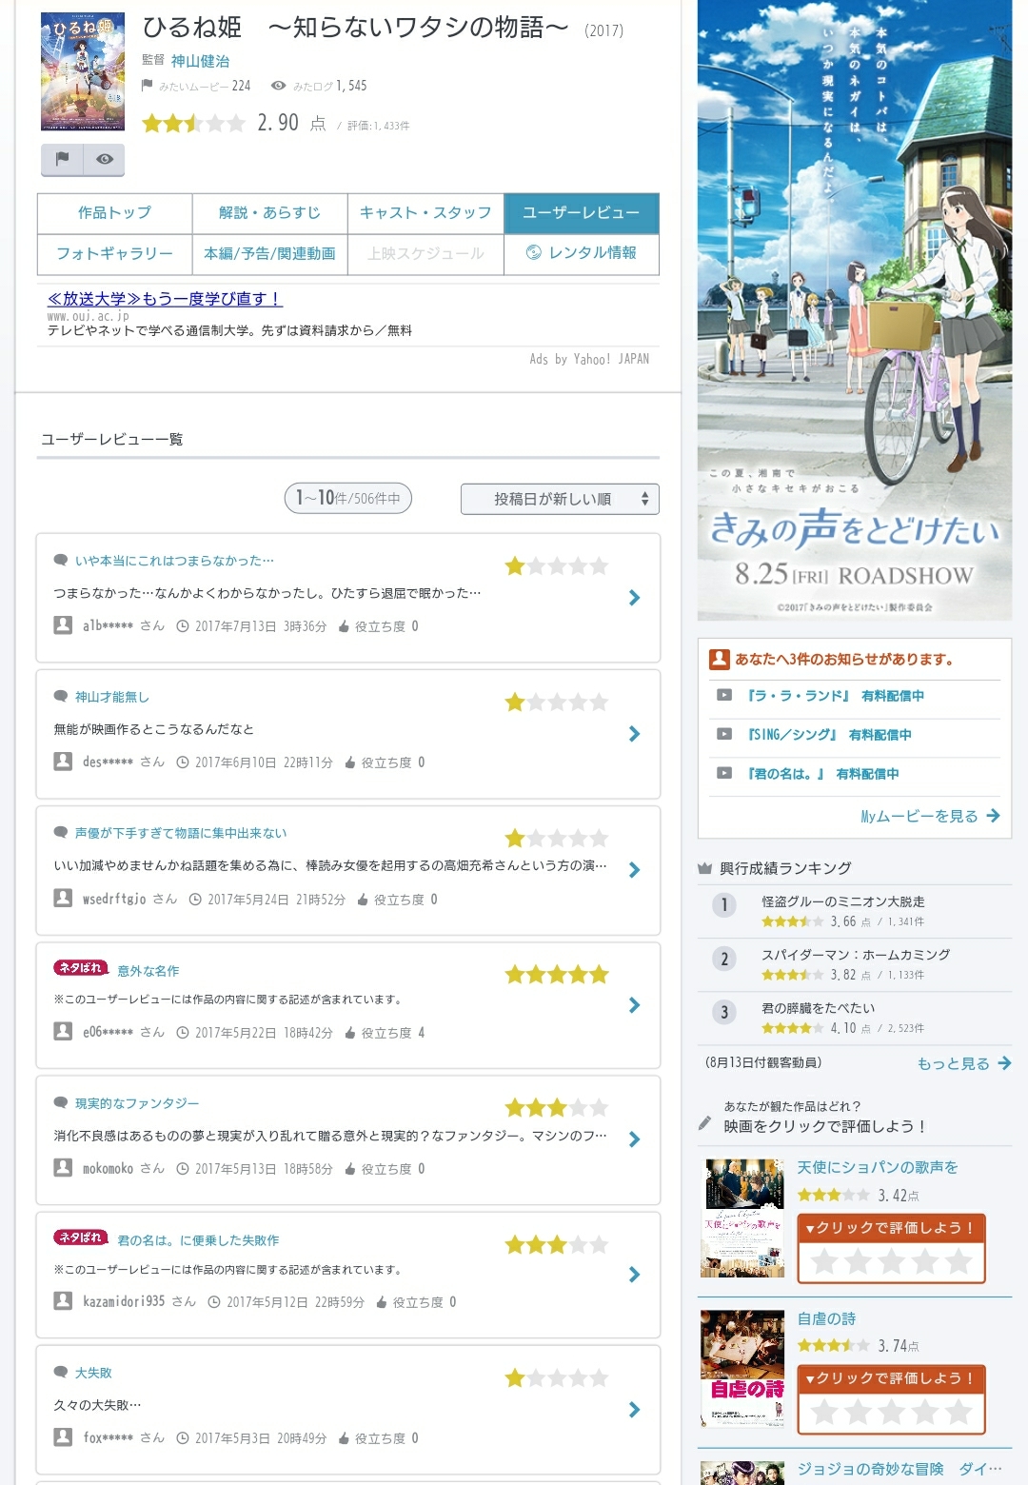Click avatar icon of user alb*****
This screenshot has width=1028, height=1485.
63,625
